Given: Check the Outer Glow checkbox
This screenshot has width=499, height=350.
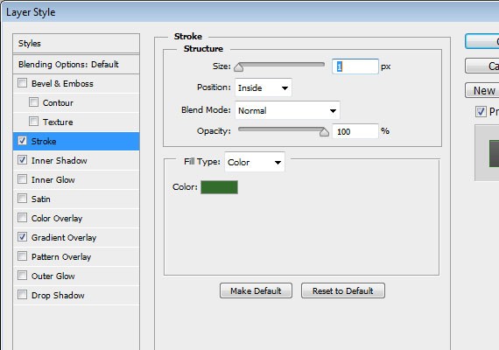Looking at the screenshot, I should 22,276.
